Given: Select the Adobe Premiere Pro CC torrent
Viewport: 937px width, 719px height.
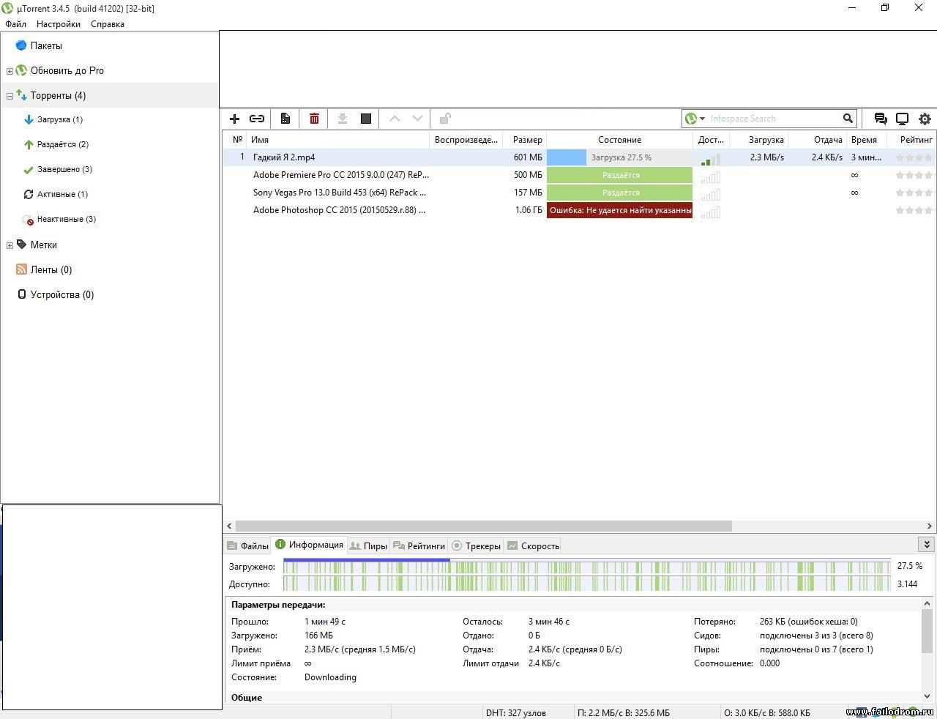Looking at the screenshot, I should (x=578, y=175).
